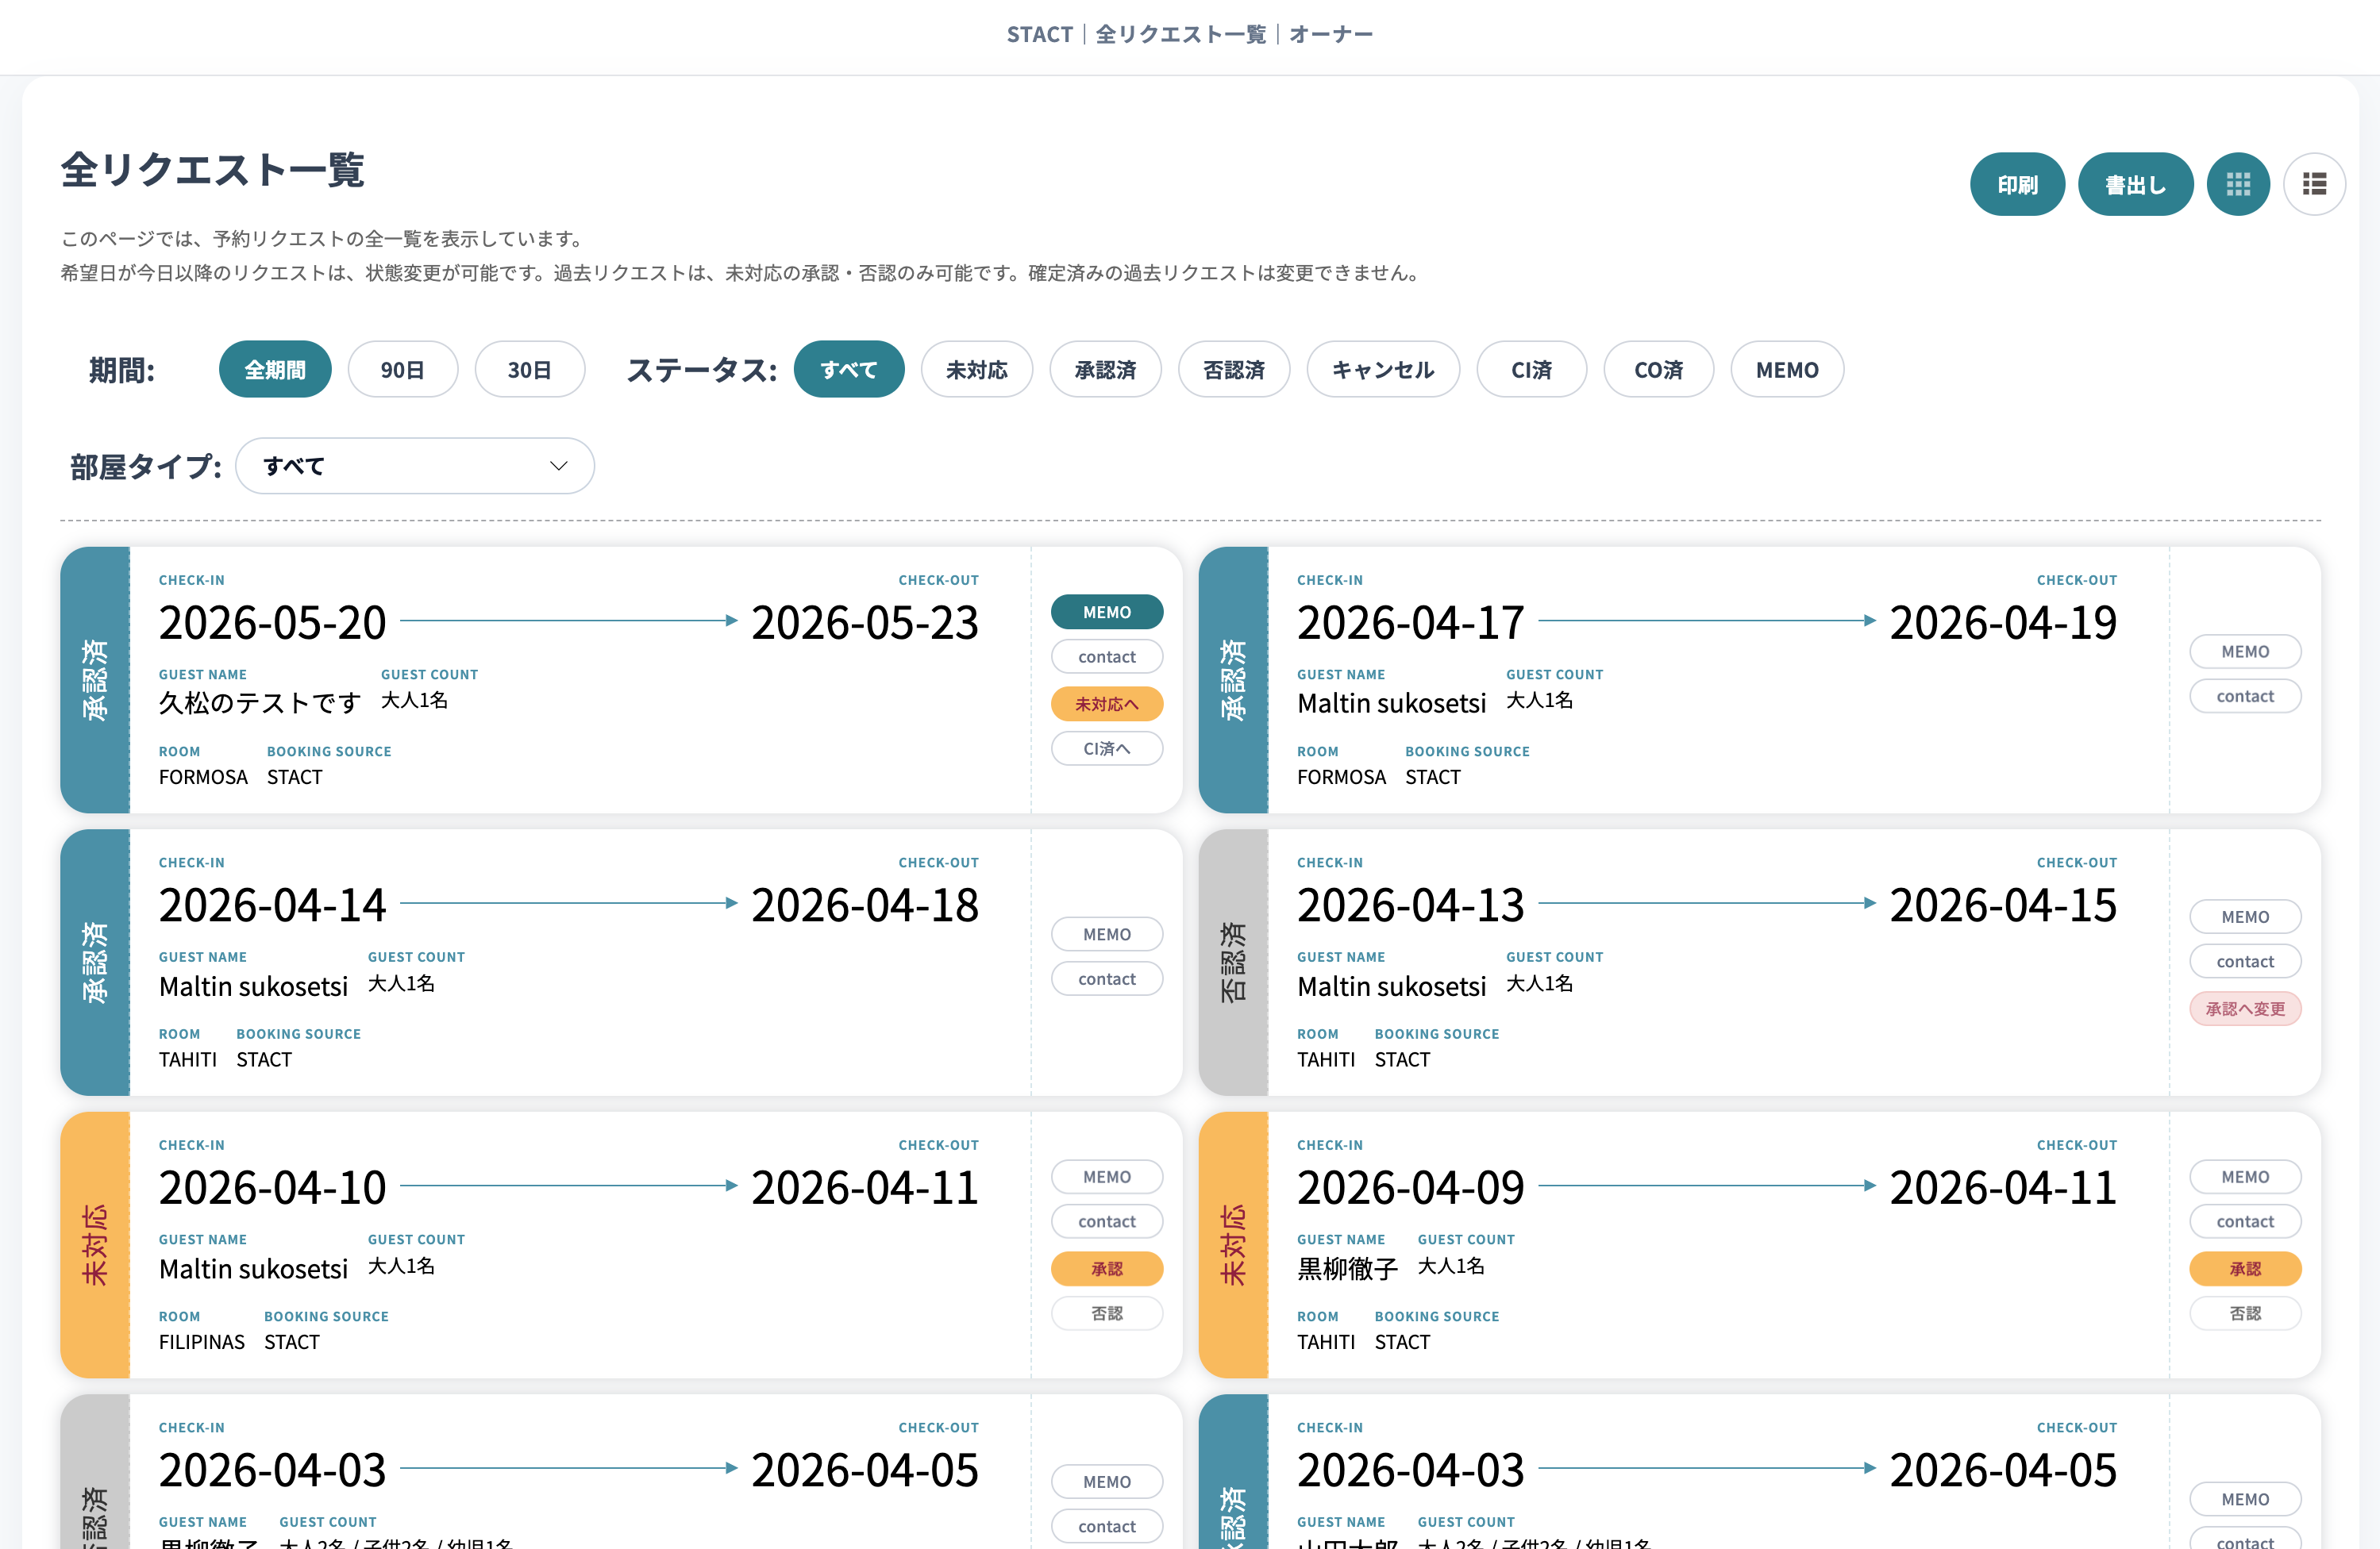Screen dimensions: 2380x1549
Task: Open MEMO for 2026-04-17 booking
Action: (x=2245, y=652)
